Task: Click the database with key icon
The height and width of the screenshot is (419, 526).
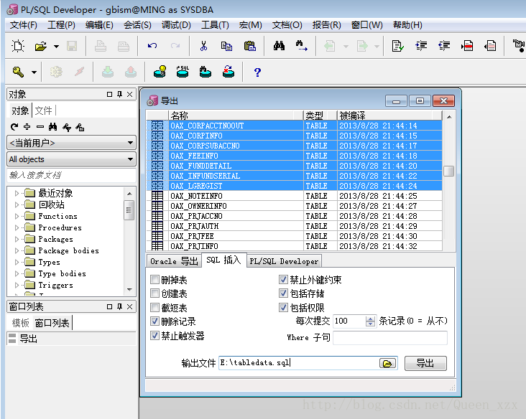Action: 160,71
